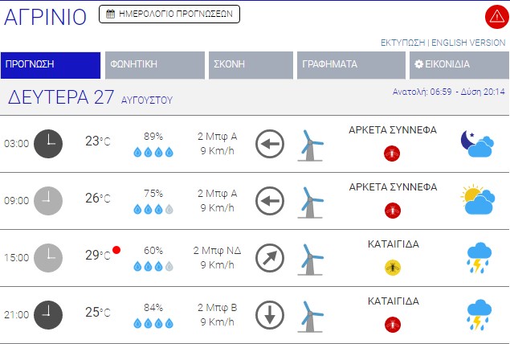The image size is (510, 344).
Task: Click the humidity droplets at 21:00
Action: pyautogui.click(x=153, y=323)
